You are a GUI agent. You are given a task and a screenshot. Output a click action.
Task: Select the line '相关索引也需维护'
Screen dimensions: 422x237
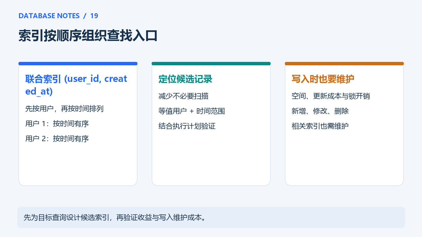click(320, 126)
